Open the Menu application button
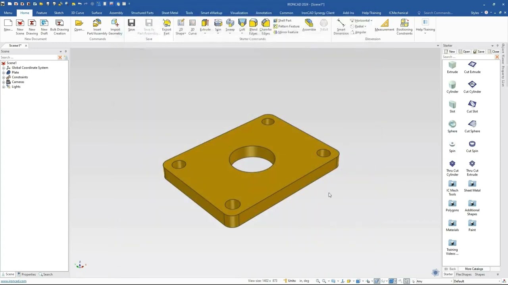 coord(8,13)
